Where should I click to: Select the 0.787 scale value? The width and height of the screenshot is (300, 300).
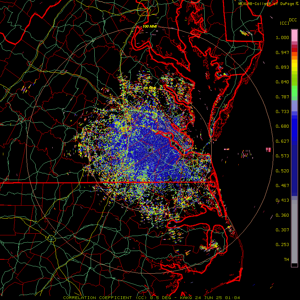pos(282,97)
